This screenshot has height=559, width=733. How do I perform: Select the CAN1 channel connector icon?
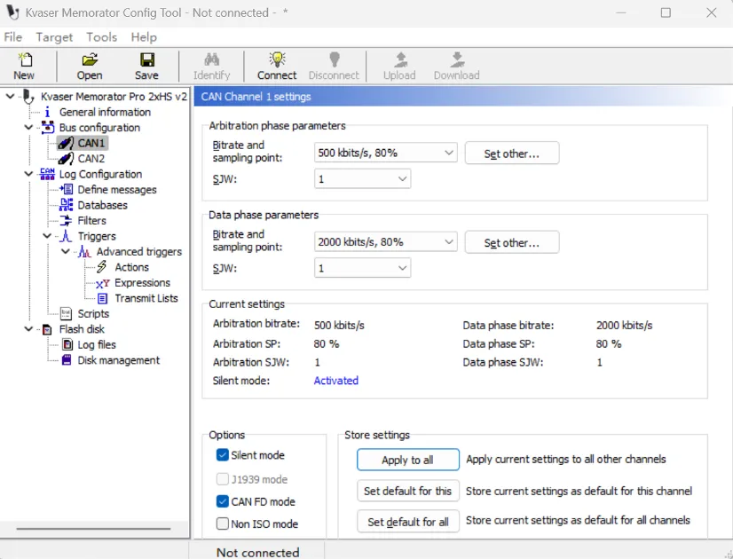[66, 143]
